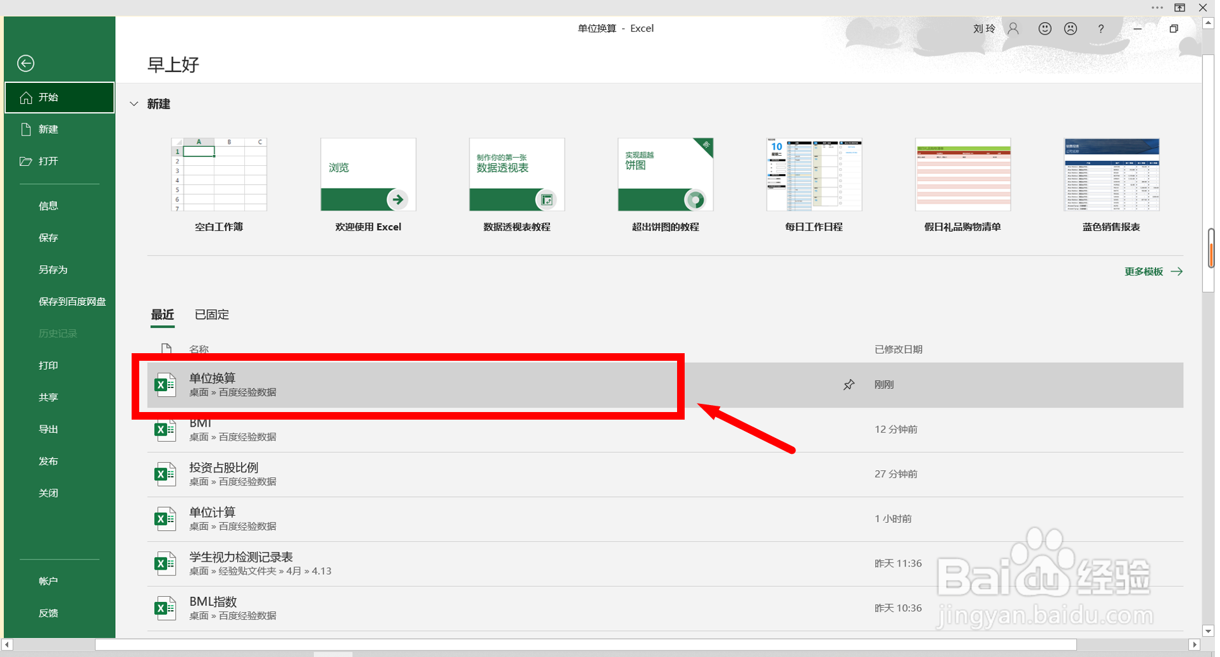The image size is (1220, 657).
Task: Click the back arrow circle icon
Action: pyautogui.click(x=26, y=63)
